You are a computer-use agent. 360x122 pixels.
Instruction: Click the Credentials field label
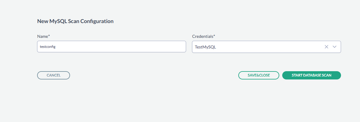tap(203, 36)
